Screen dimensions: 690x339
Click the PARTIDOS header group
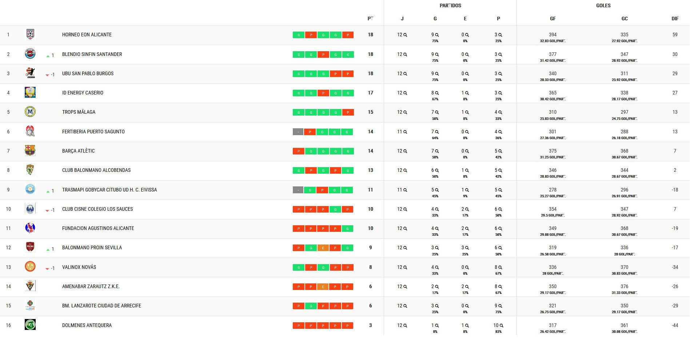coord(450,5)
